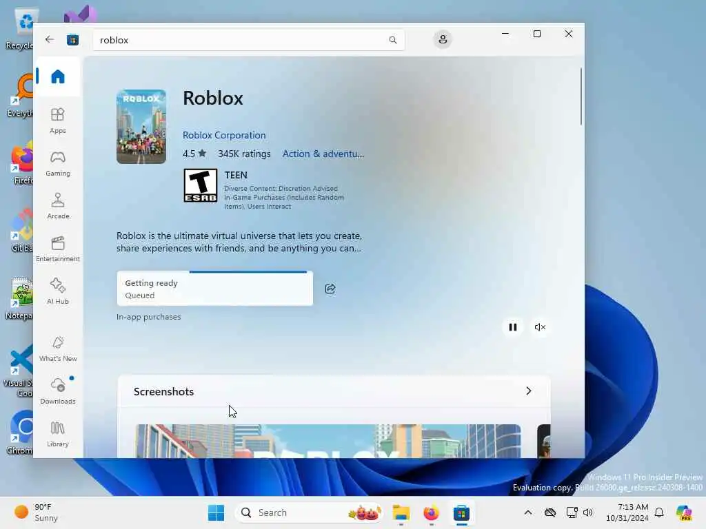Open the Downloads page in sidebar

(x=58, y=391)
